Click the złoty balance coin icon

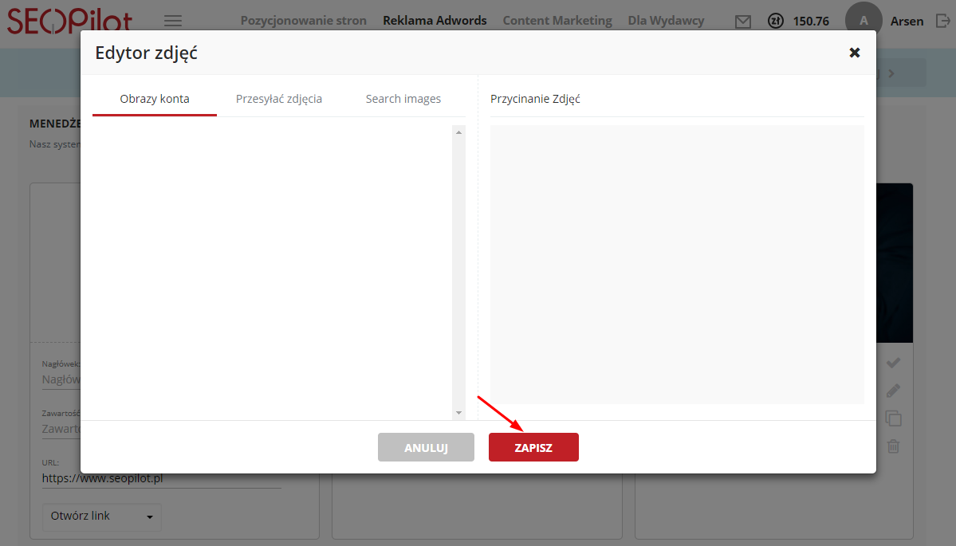(775, 22)
